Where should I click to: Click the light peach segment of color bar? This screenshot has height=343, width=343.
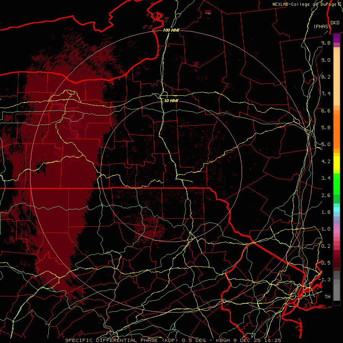tap(337, 78)
